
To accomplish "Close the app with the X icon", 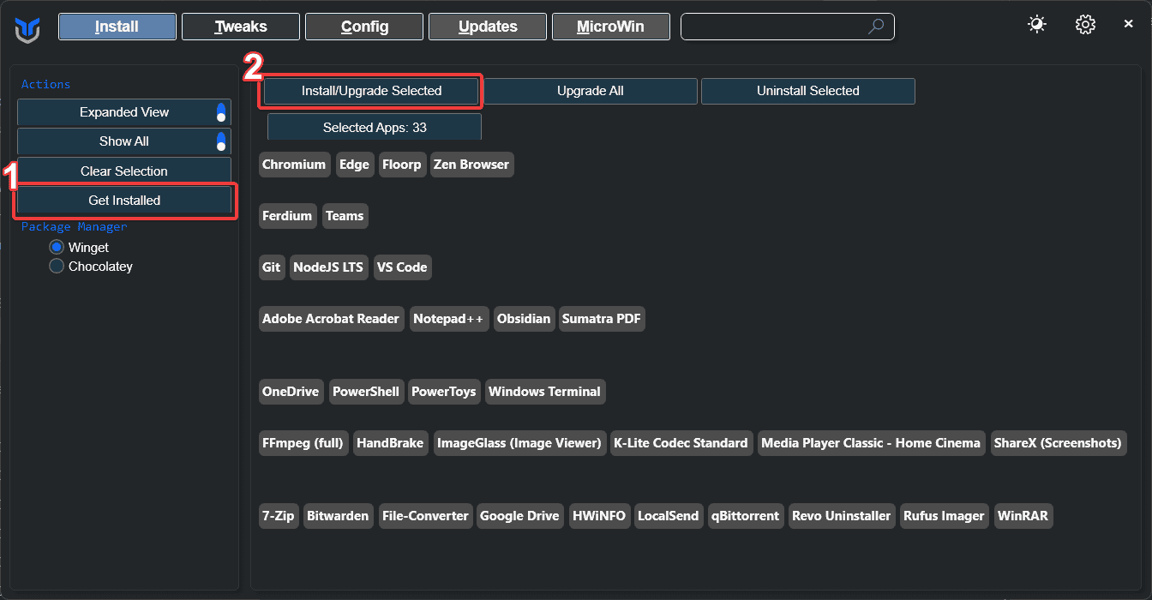I will pyautogui.click(x=1129, y=25).
